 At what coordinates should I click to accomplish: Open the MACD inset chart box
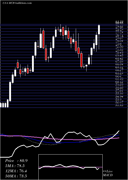coord(70,167)
